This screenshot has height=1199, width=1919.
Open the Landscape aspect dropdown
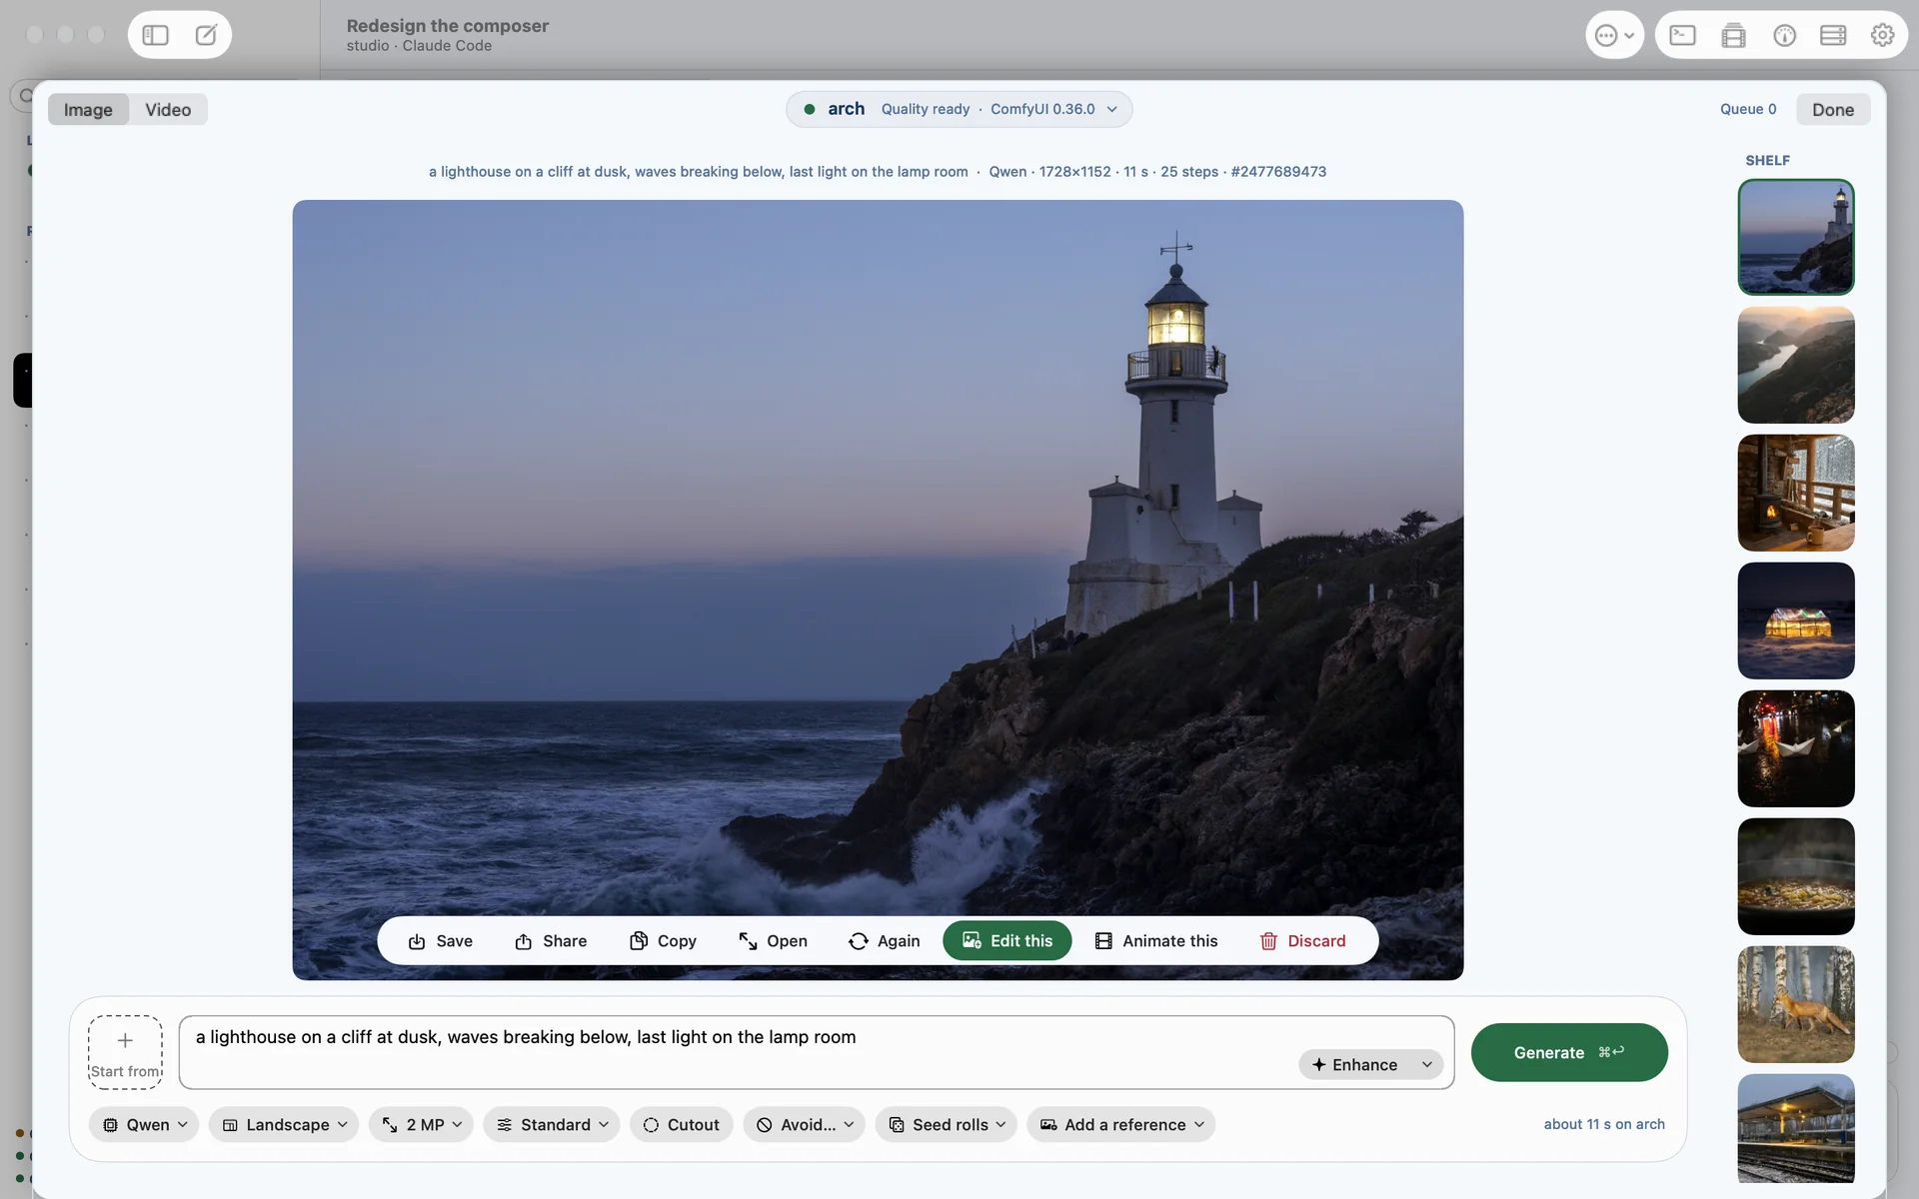(284, 1125)
